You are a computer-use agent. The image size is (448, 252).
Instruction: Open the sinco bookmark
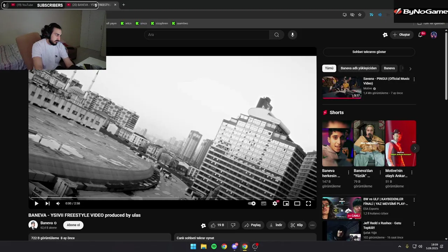pyautogui.click(x=141, y=23)
